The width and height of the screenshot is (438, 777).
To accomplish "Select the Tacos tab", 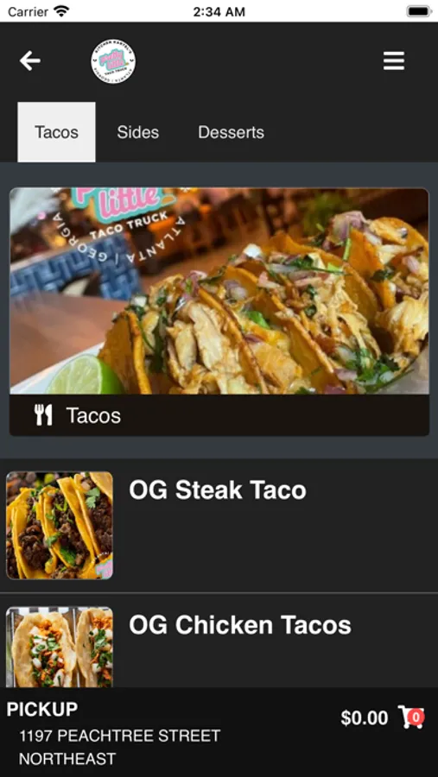I will click(x=56, y=132).
